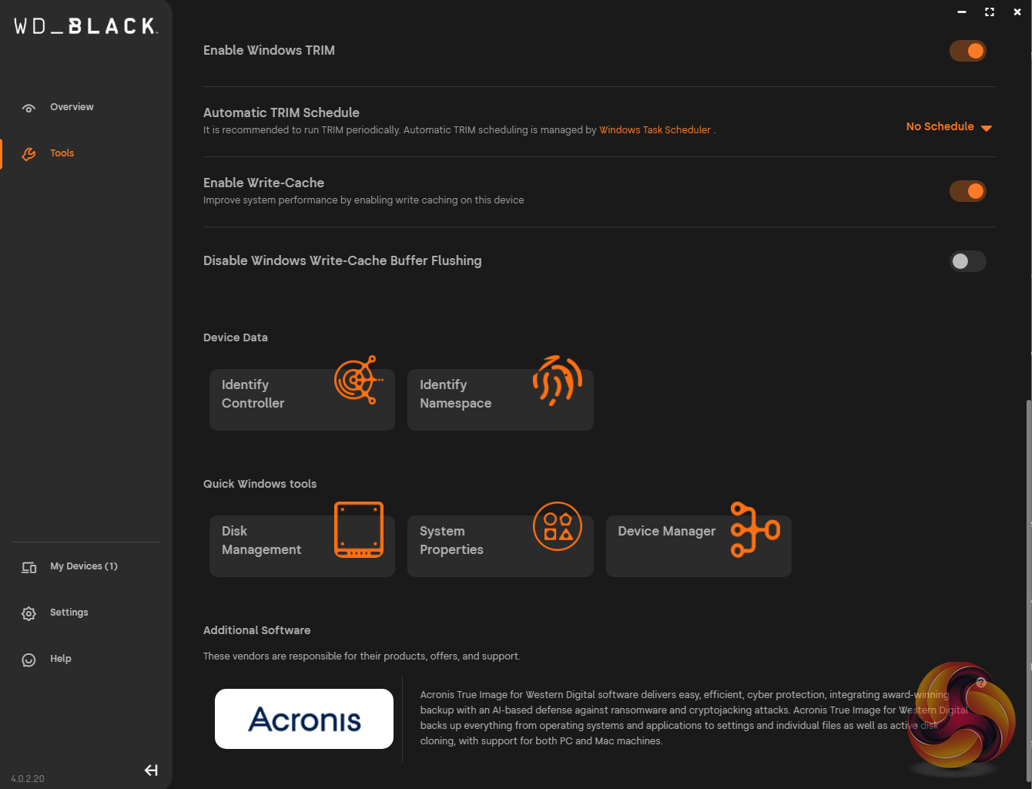Click the System Properties shapes icon

click(x=558, y=526)
